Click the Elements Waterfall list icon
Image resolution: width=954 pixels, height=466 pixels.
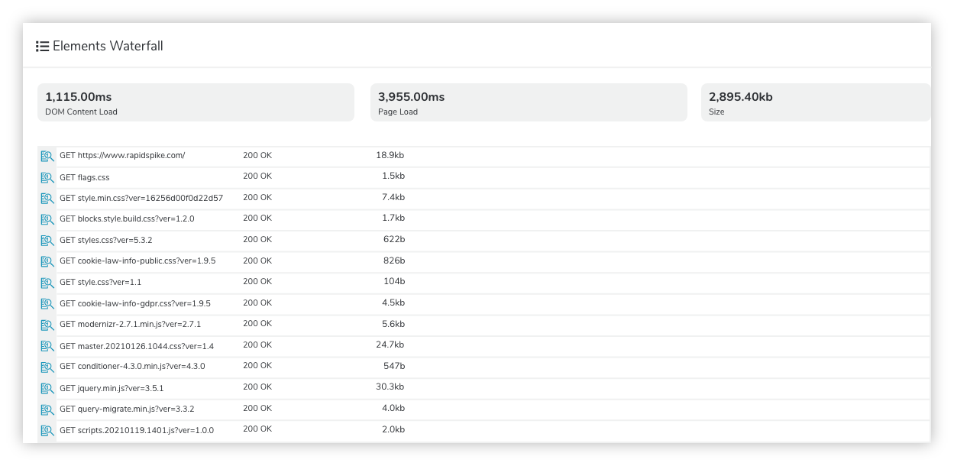43,47
